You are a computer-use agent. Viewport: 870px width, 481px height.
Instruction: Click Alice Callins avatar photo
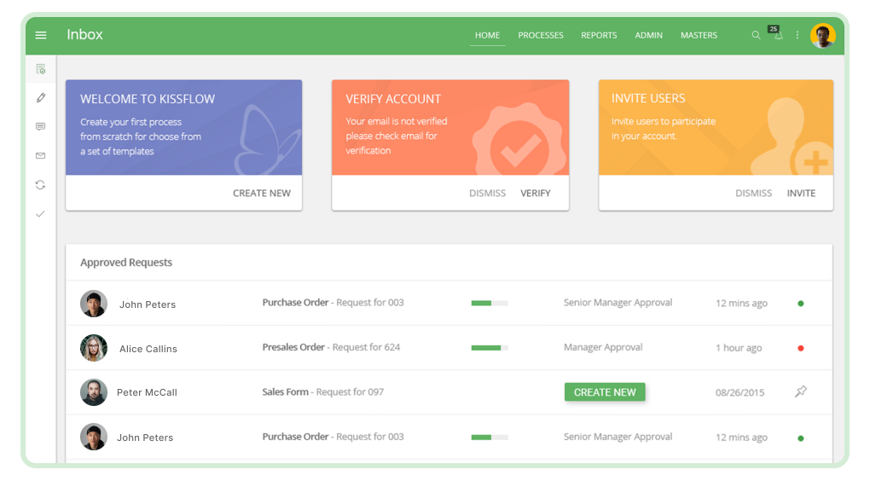94,348
